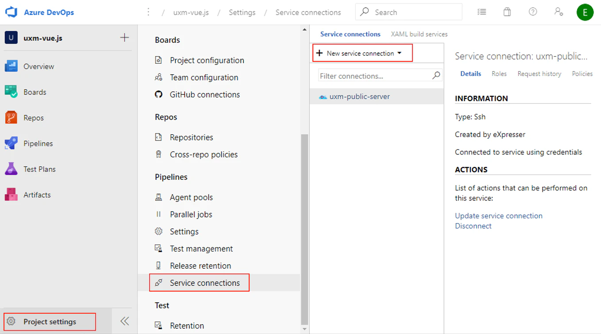Open the Repos hub icon
The width and height of the screenshot is (601, 334).
pos(11,118)
